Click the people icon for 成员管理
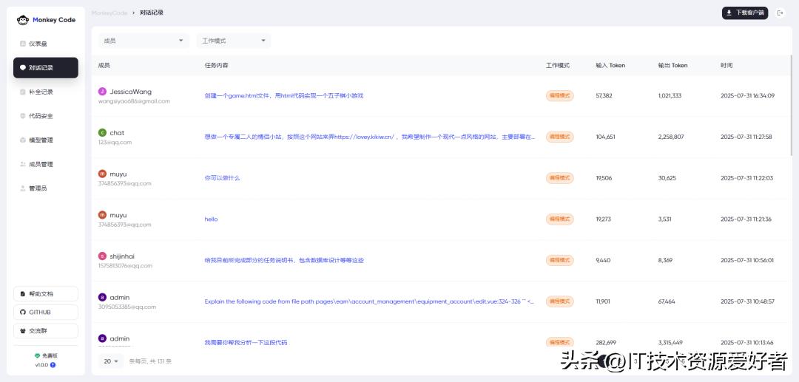The image size is (799, 382). (x=22, y=164)
